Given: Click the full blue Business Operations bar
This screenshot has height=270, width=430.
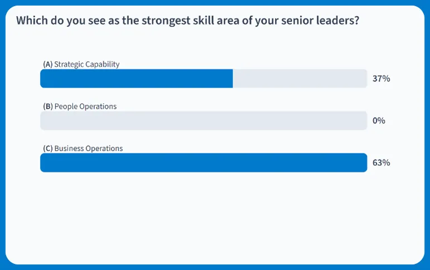Looking at the screenshot, I should 204,163.
